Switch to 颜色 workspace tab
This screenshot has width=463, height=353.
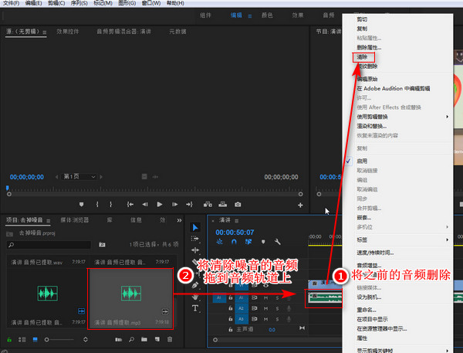pyautogui.click(x=267, y=15)
